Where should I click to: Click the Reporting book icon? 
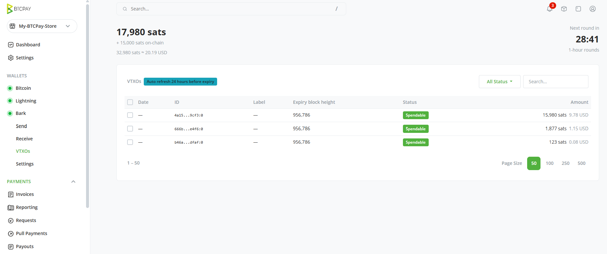point(11,208)
